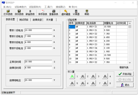The width and height of the screenshot is (138, 96).
Task: Toggle binary input 1 pulse indicator
Action: [x=72, y=76]
